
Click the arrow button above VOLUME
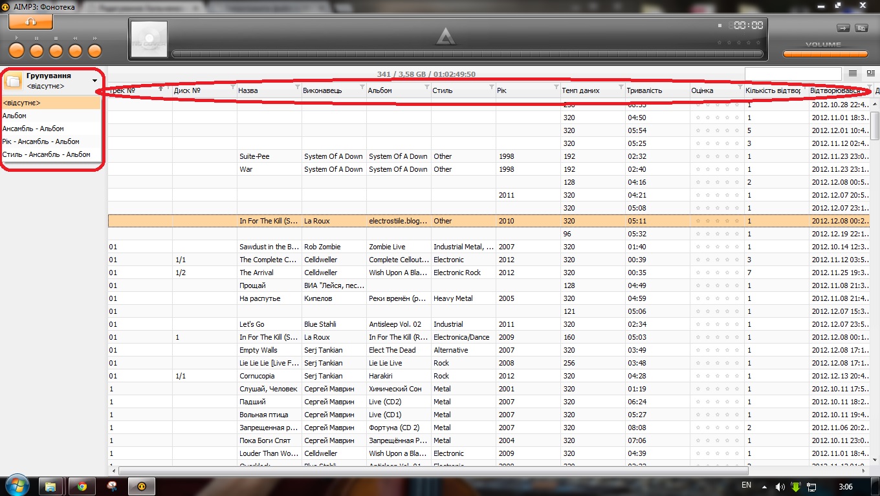[843, 28]
